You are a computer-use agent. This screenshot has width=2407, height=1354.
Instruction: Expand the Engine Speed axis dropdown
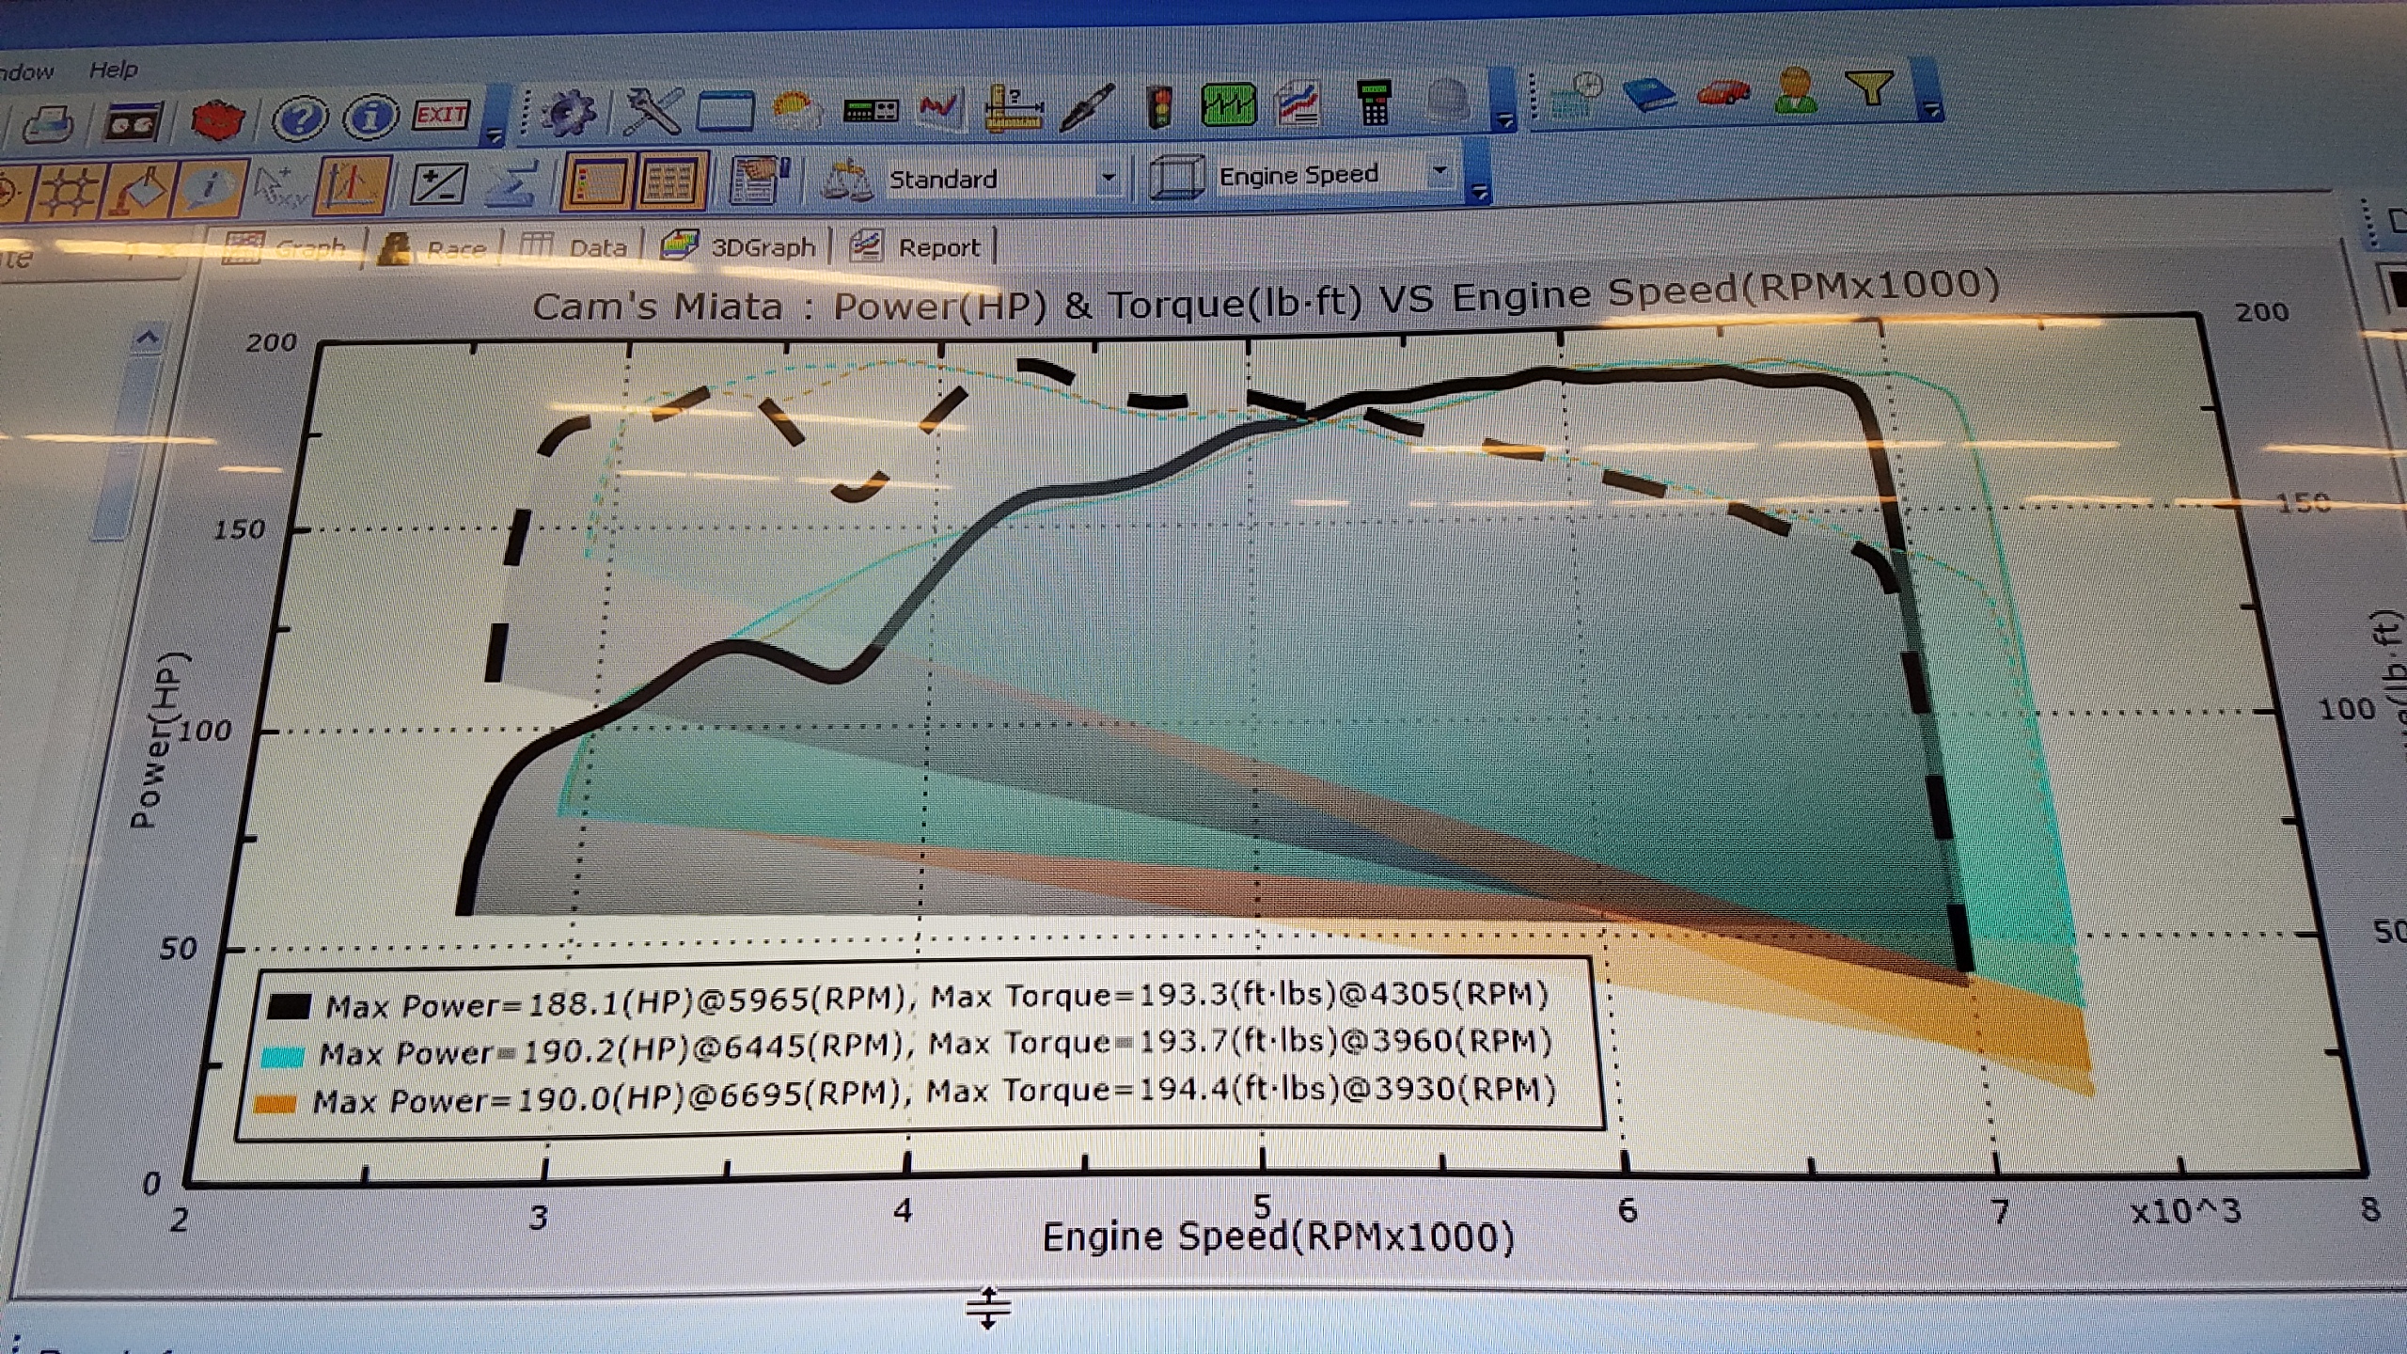pyautogui.click(x=1439, y=171)
